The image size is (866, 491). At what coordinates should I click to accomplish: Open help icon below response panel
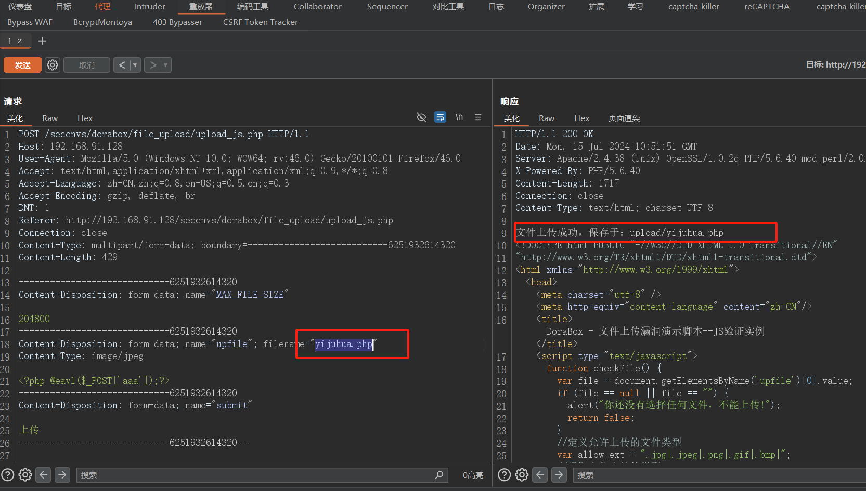(x=505, y=475)
